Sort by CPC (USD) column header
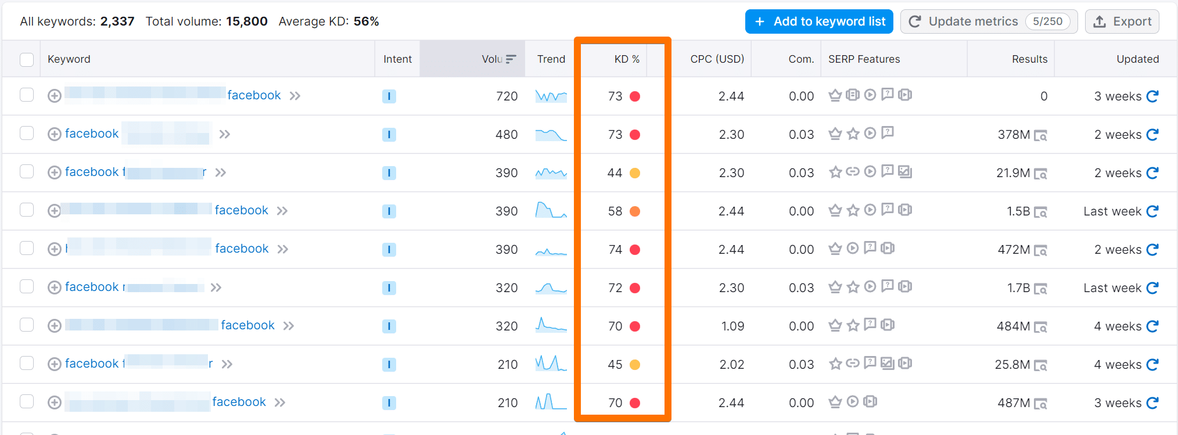This screenshot has height=435, width=1178. click(717, 59)
